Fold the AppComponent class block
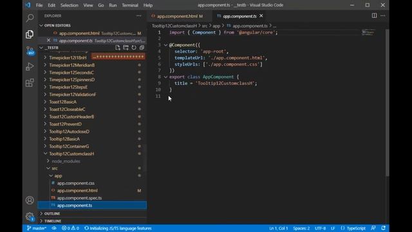 click(x=165, y=77)
